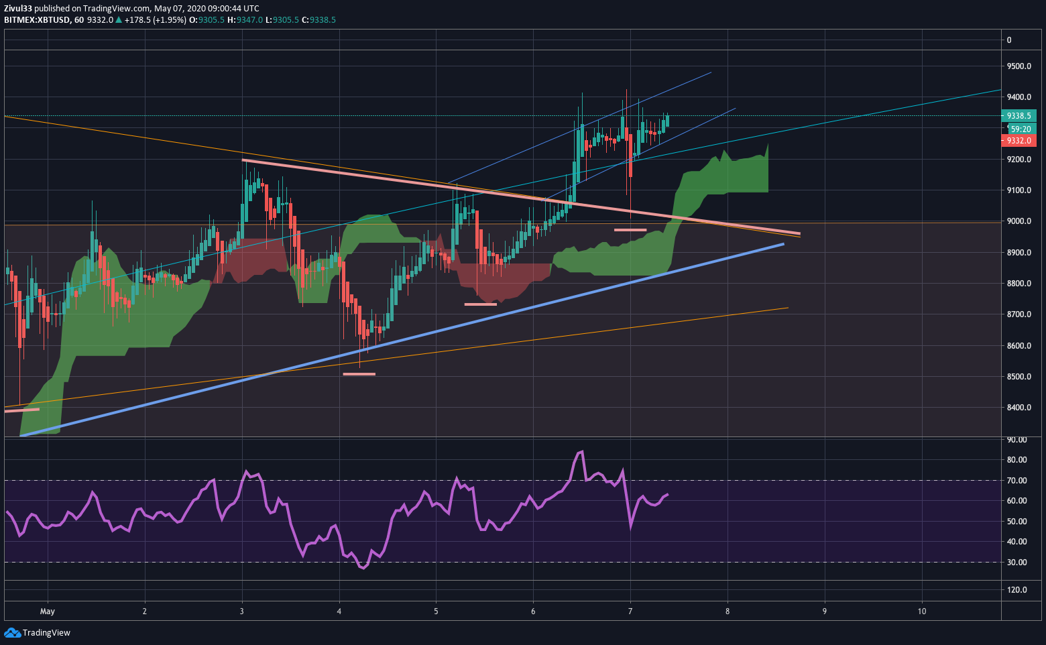The height and width of the screenshot is (645, 1046).
Task: Click the 8700.0 price axis label
Action: click(1019, 314)
